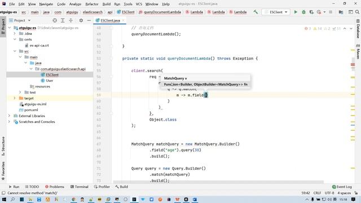The image size is (361, 203).
Task: Open Project panel settings gear
Action: pyautogui.click(x=81, y=20)
